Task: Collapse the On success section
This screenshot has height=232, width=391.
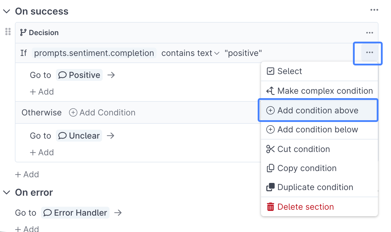Action: coord(7,11)
